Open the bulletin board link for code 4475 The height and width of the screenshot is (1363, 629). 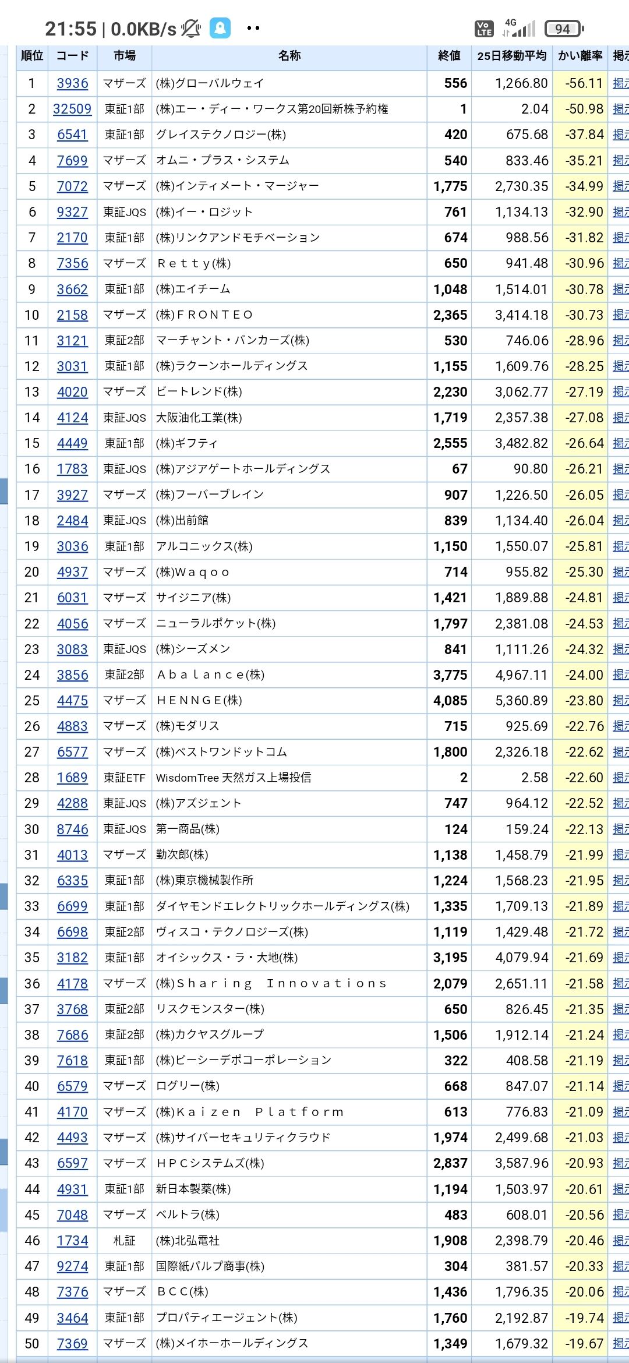click(x=620, y=700)
